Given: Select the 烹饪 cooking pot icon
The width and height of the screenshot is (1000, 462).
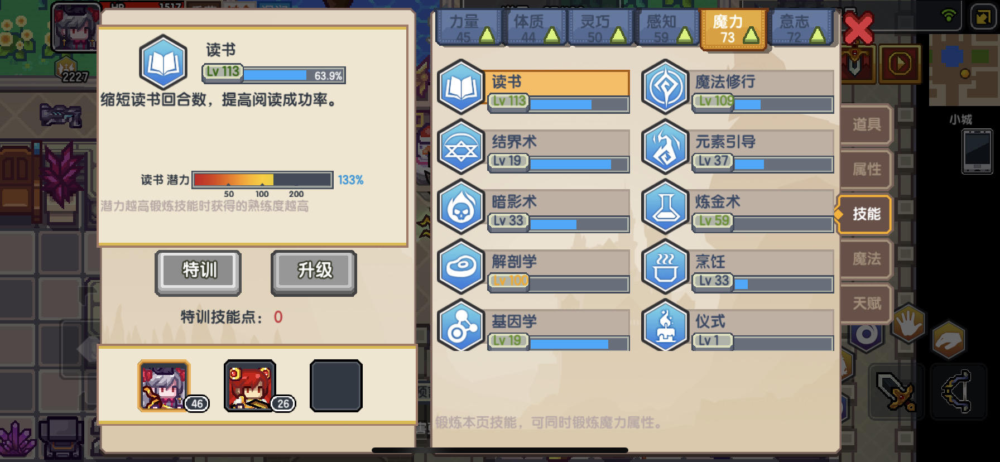Looking at the screenshot, I should tap(665, 267).
